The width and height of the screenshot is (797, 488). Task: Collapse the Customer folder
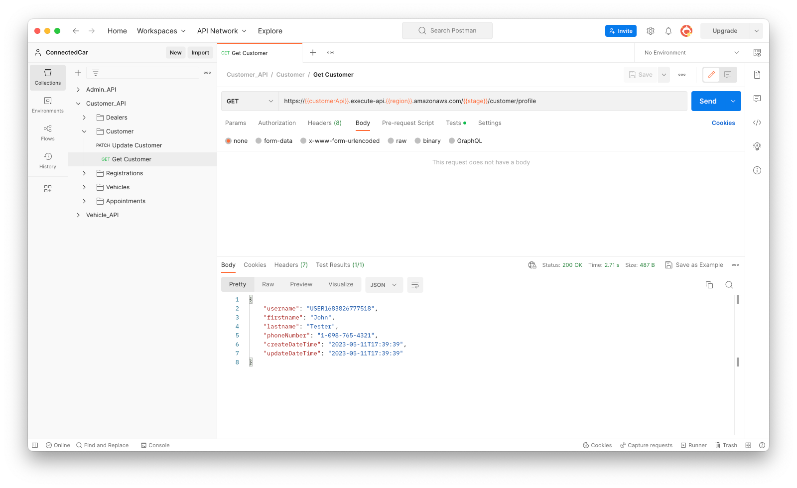pyautogui.click(x=84, y=131)
